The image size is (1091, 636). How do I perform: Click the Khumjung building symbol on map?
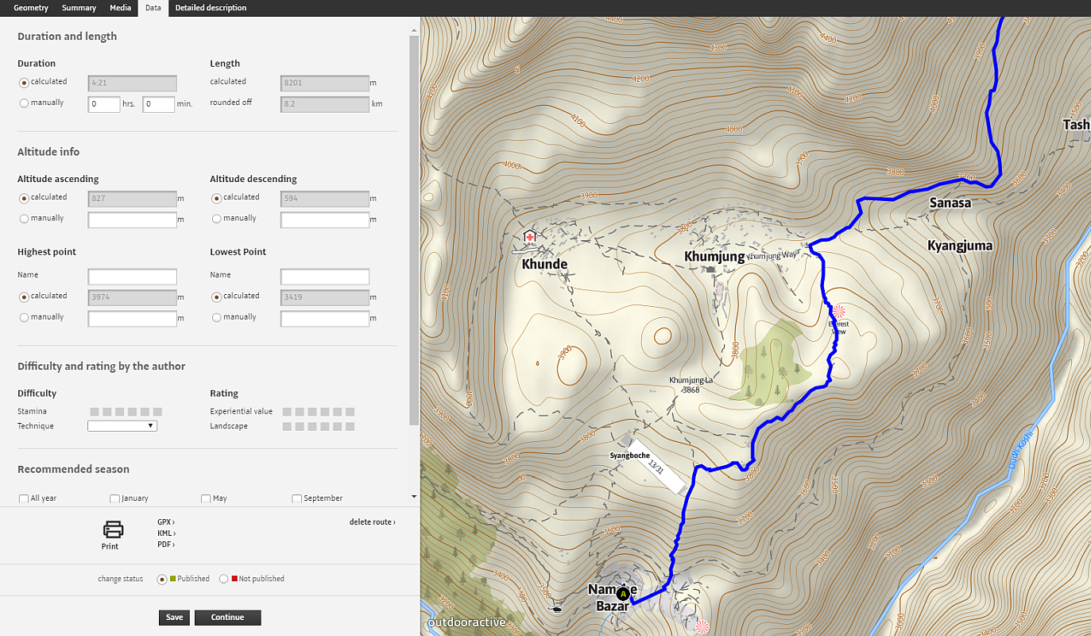(710, 270)
